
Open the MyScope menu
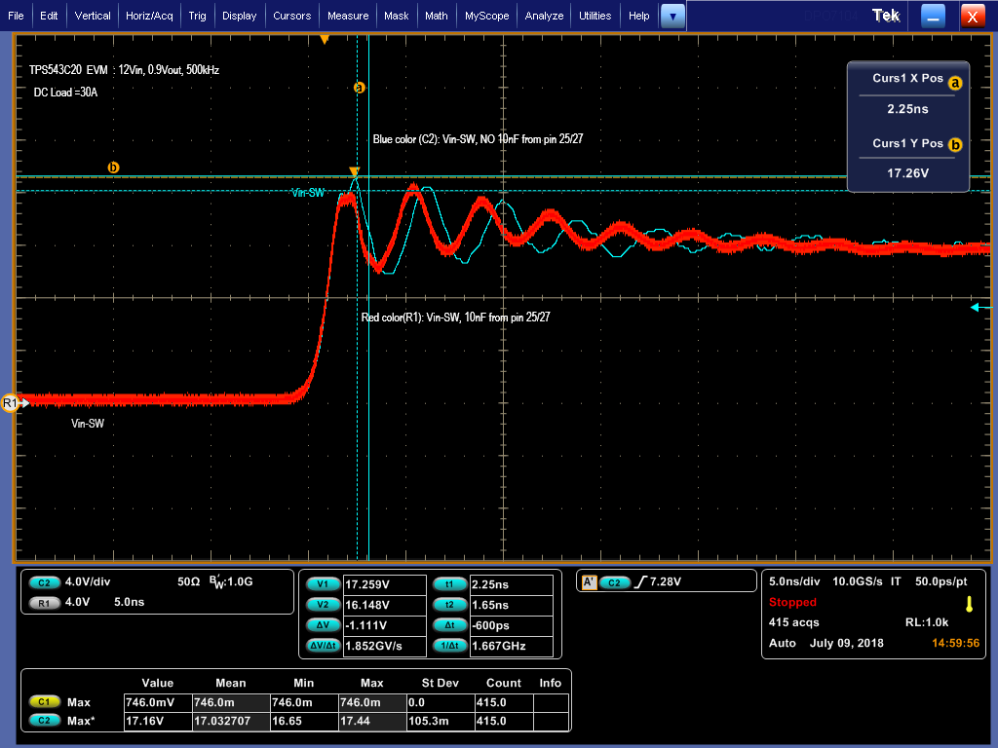click(x=487, y=16)
